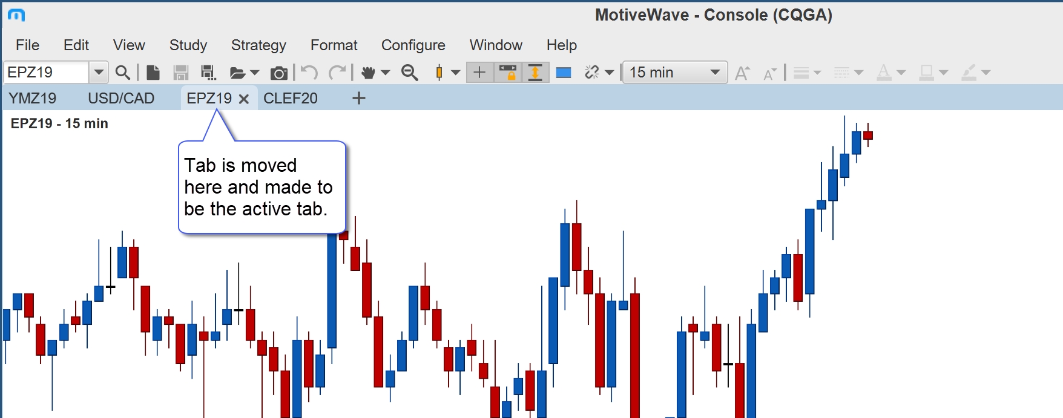The height and width of the screenshot is (418, 1063).
Task: Expand the link icon dropdown arrow
Action: pyautogui.click(x=610, y=73)
